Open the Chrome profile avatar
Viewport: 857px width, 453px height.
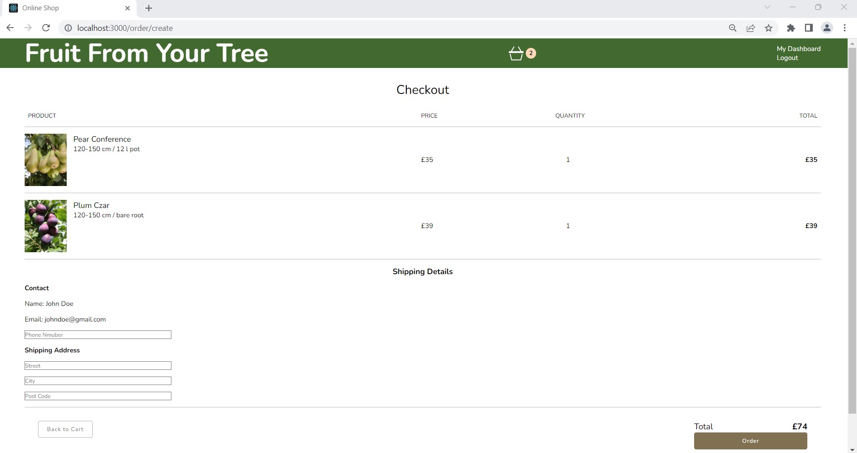[827, 28]
